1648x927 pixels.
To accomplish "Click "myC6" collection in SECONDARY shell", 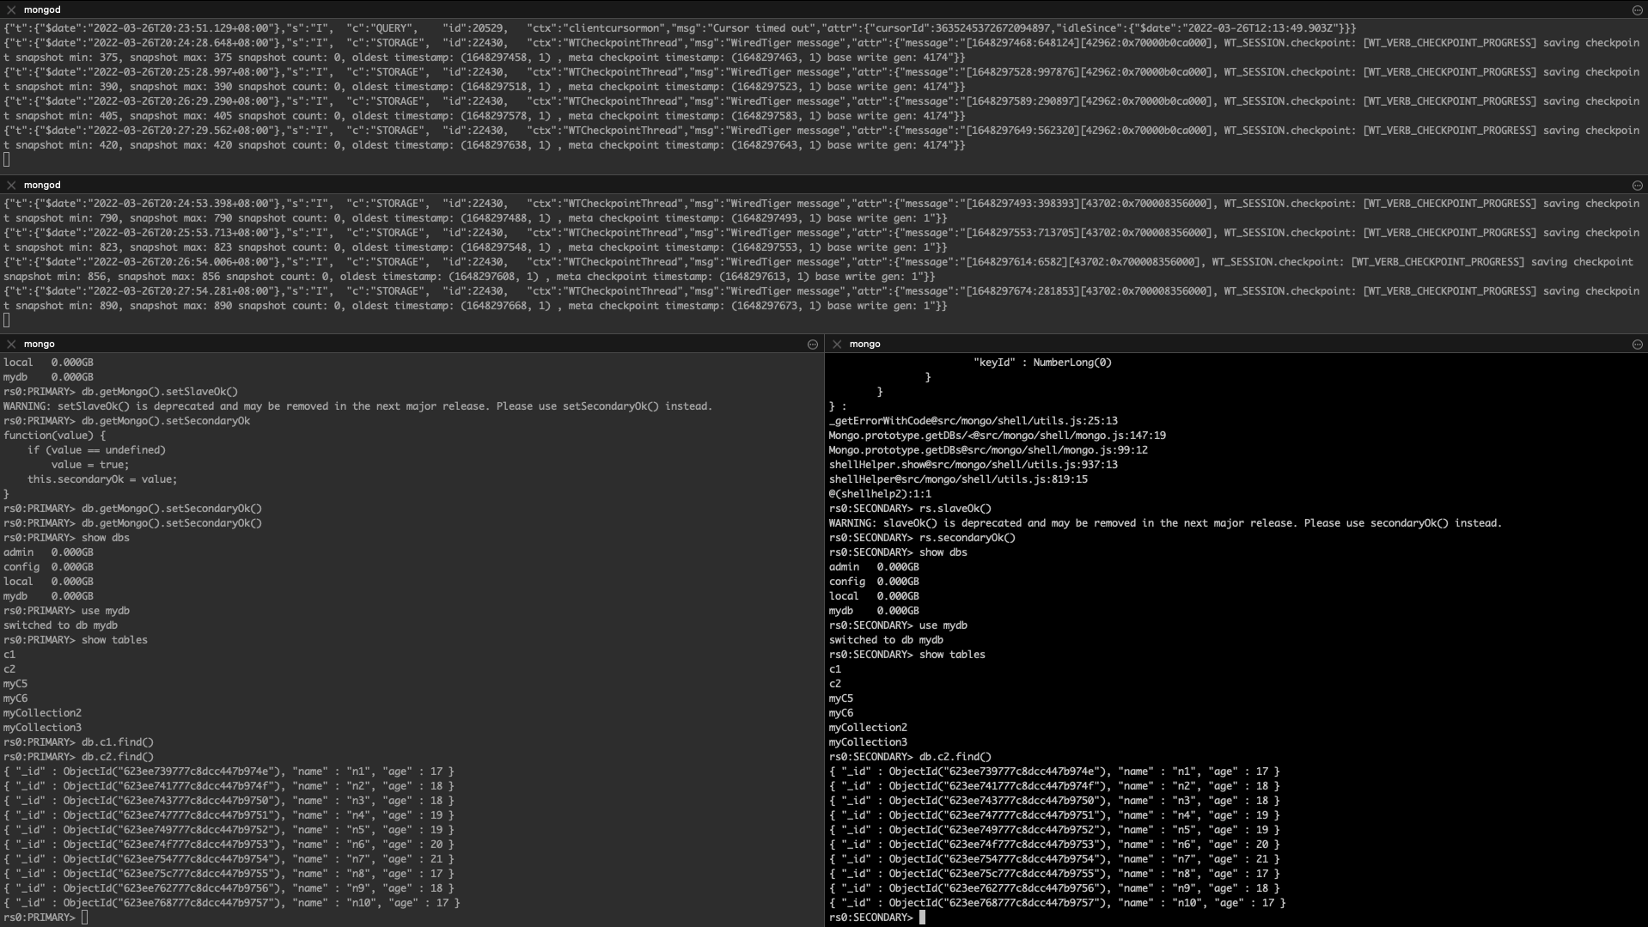I will point(841,713).
